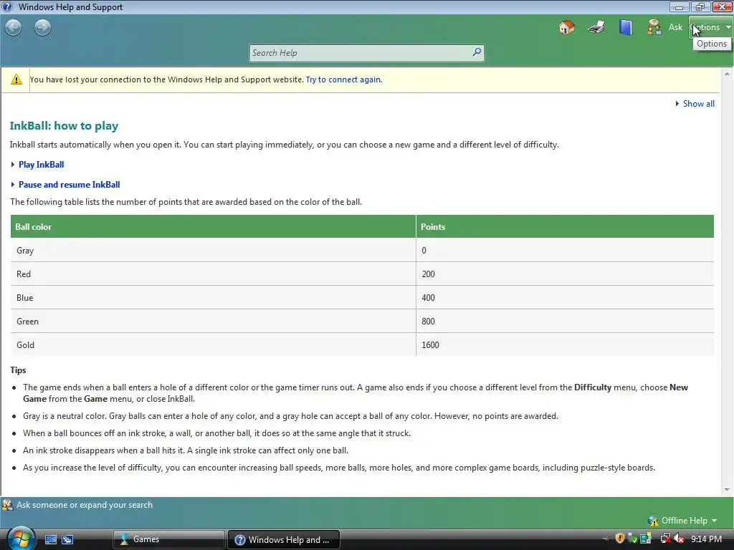This screenshot has width=734, height=550.
Task: Click Windows Help and Support taskbar button
Action: point(284,539)
